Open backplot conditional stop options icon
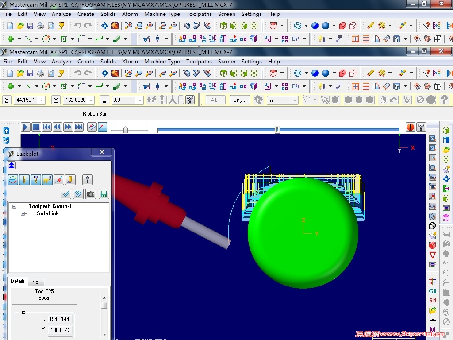 tap(410, 127)
